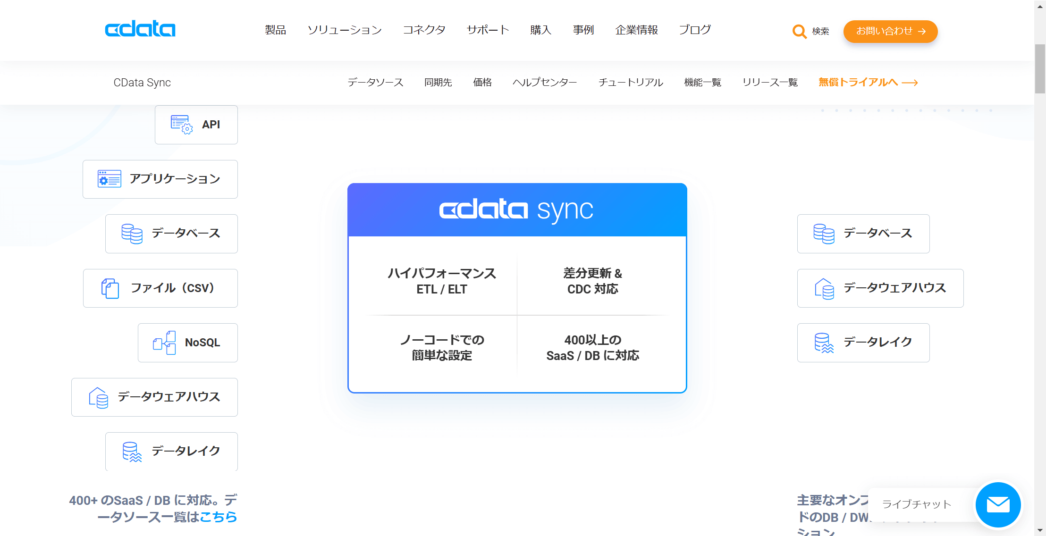
Task: Open the 製品 menu
Action: coord(275,30)
